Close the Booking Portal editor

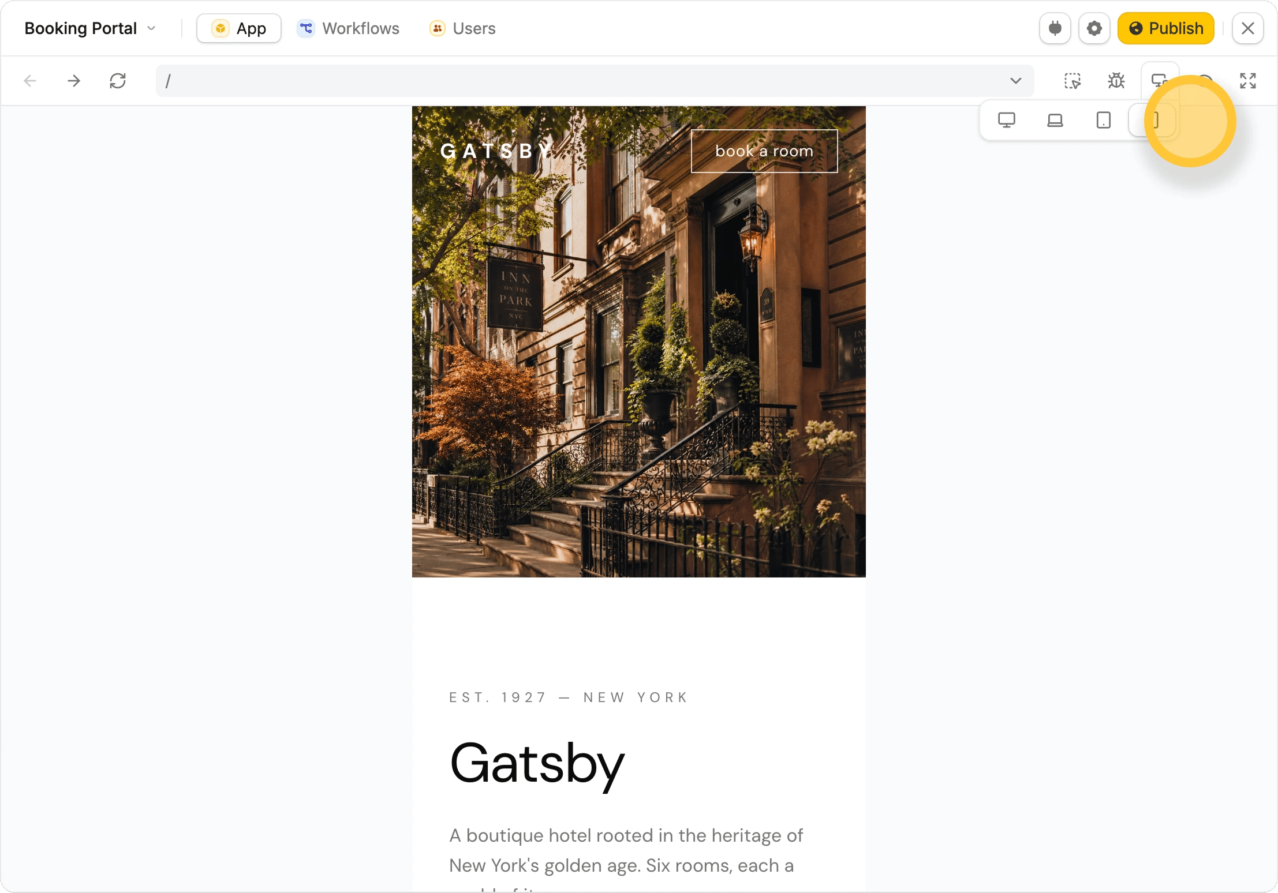(1248, 28)
